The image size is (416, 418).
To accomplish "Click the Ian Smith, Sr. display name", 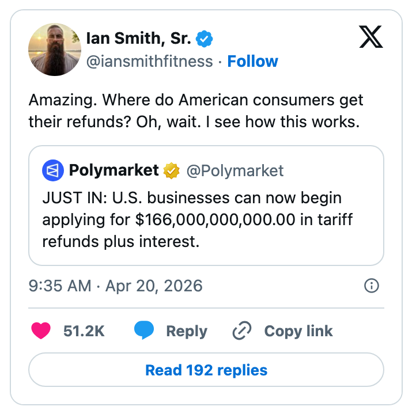I will pyautogui.click(x=138, y=39).
